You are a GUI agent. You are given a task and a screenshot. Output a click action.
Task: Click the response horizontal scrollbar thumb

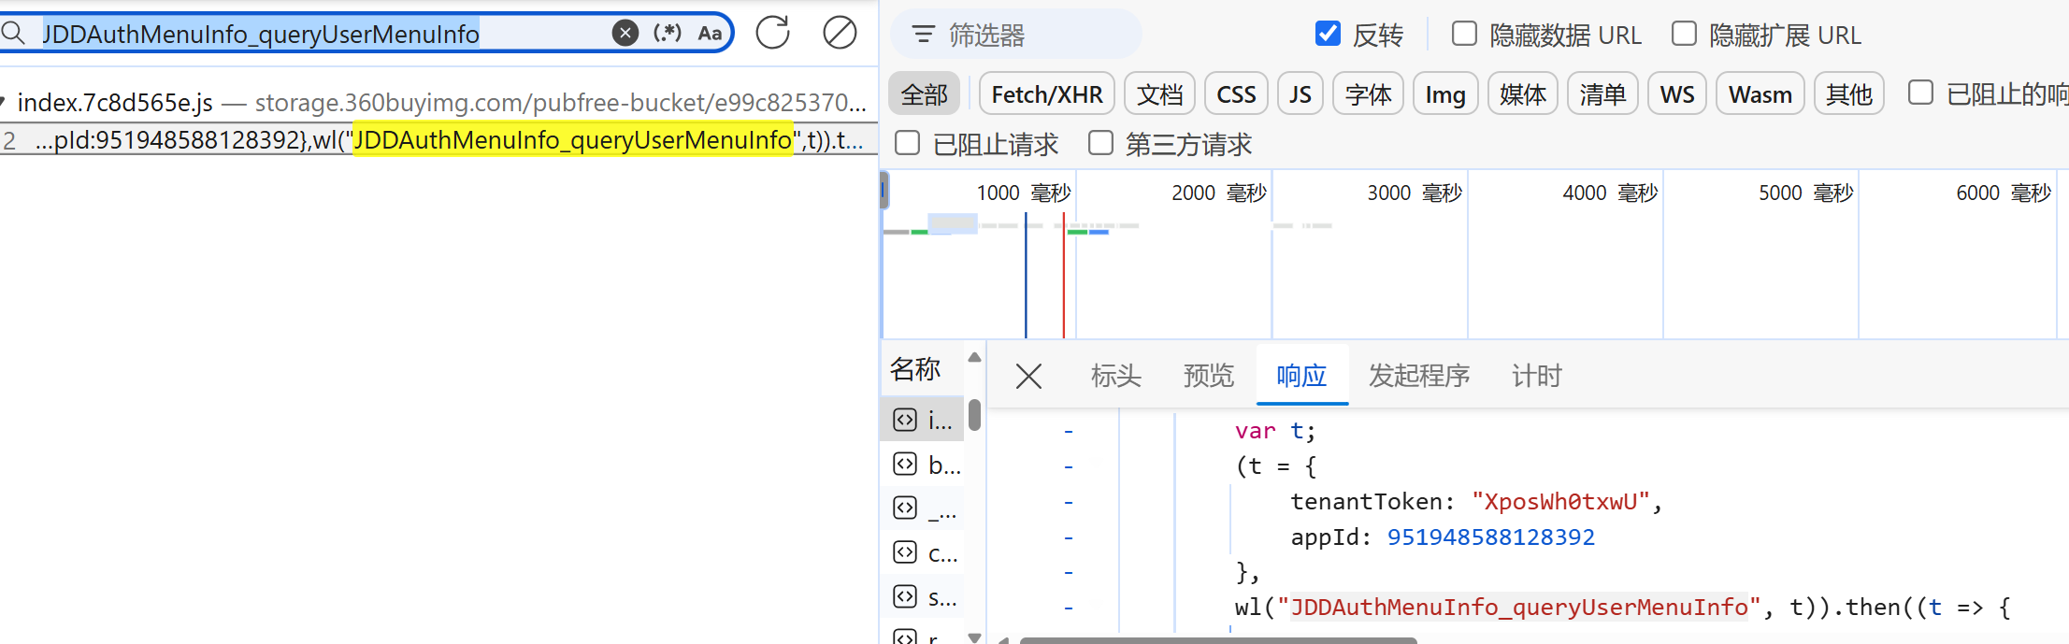[1218, 640]
